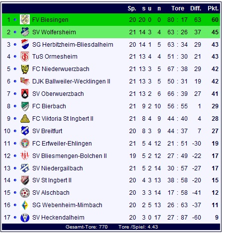Open TuS Ormesheim red crest icon
Viewport: 225px width, 233px height.
(25, 57)
